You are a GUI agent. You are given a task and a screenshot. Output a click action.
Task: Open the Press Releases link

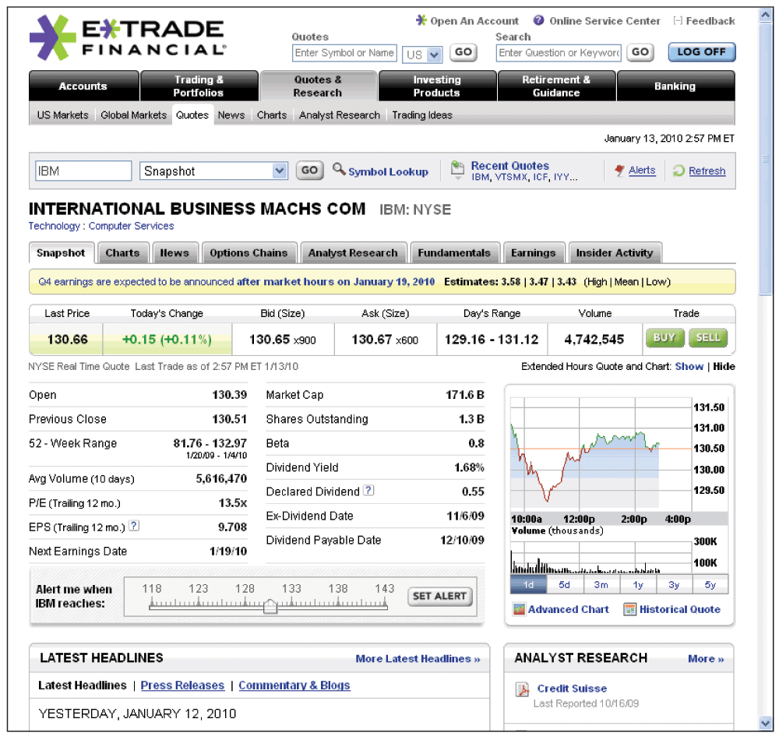182,685
